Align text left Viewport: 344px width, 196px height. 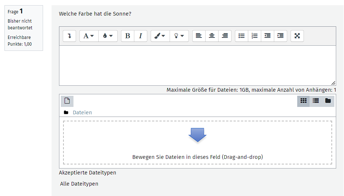coord(199,36)
